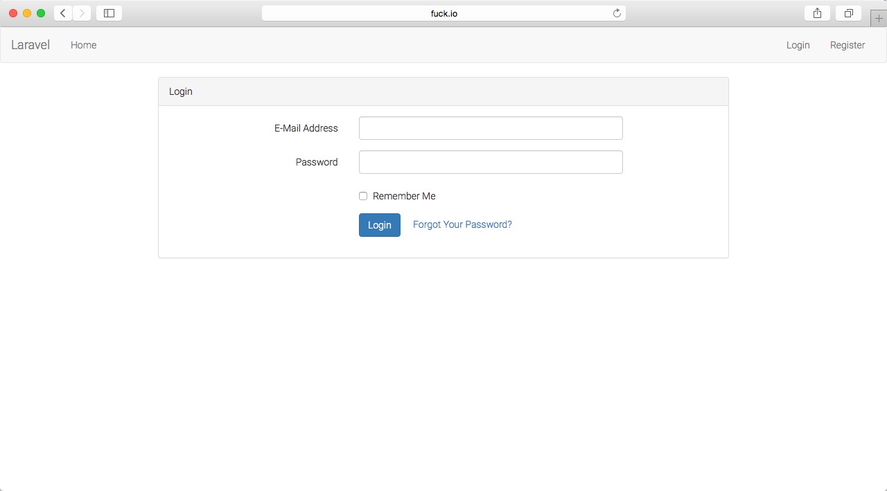Select Home in the navigation bar
The image size is (887, 491).
coord(83,44)
